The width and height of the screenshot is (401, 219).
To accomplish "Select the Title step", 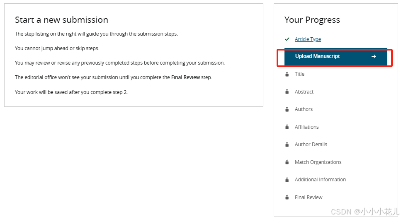I will coord(299,74).
